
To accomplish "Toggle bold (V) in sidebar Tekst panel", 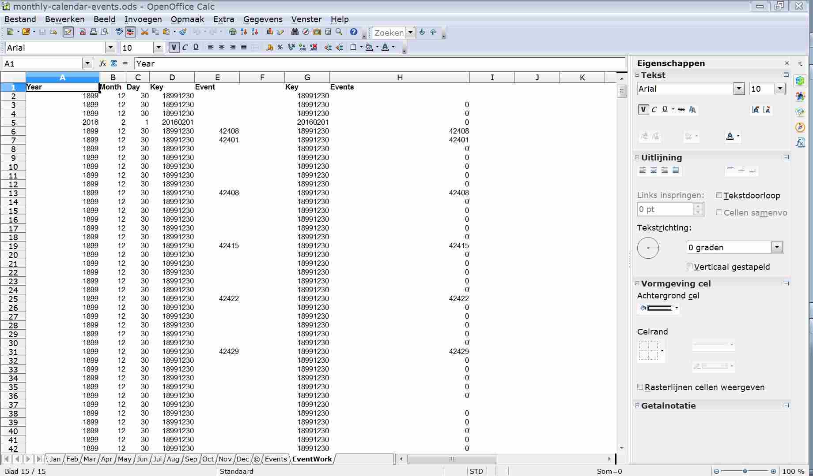I will (643, 109).
